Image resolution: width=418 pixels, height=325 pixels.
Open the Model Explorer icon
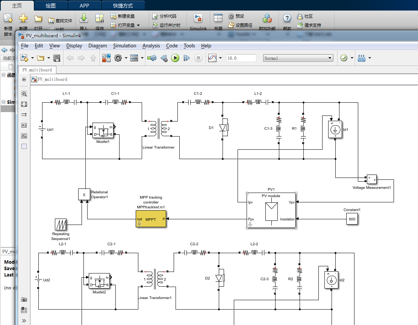[x=134, y=58]
